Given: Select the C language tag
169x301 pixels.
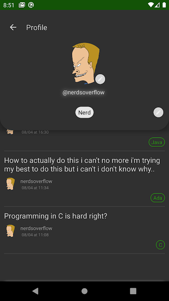Looking at the screenshot, I should tap(160, 245).
